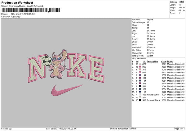186x131 pixels.
Task: Click stitch count 5670 in row 1
Action: (144, 64)
